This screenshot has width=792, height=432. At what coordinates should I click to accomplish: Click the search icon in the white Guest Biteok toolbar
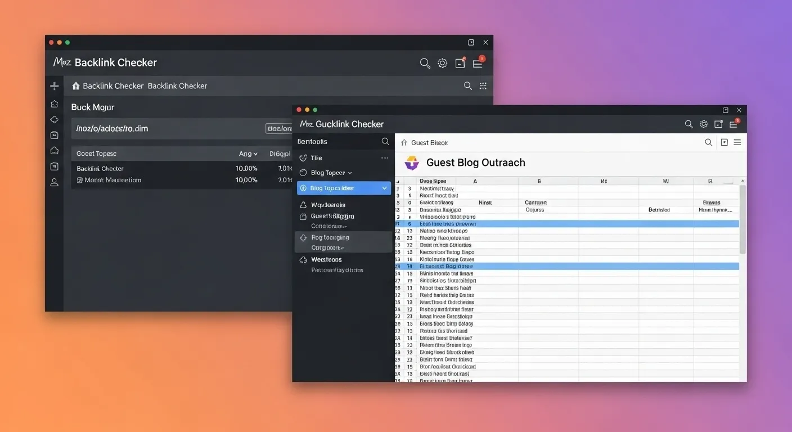709,142
